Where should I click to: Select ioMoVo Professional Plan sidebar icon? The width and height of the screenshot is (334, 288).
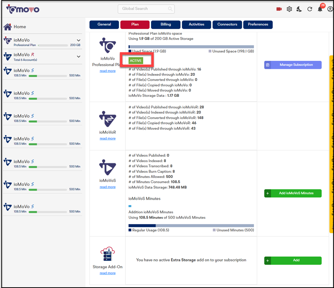[x=8, y=40]
